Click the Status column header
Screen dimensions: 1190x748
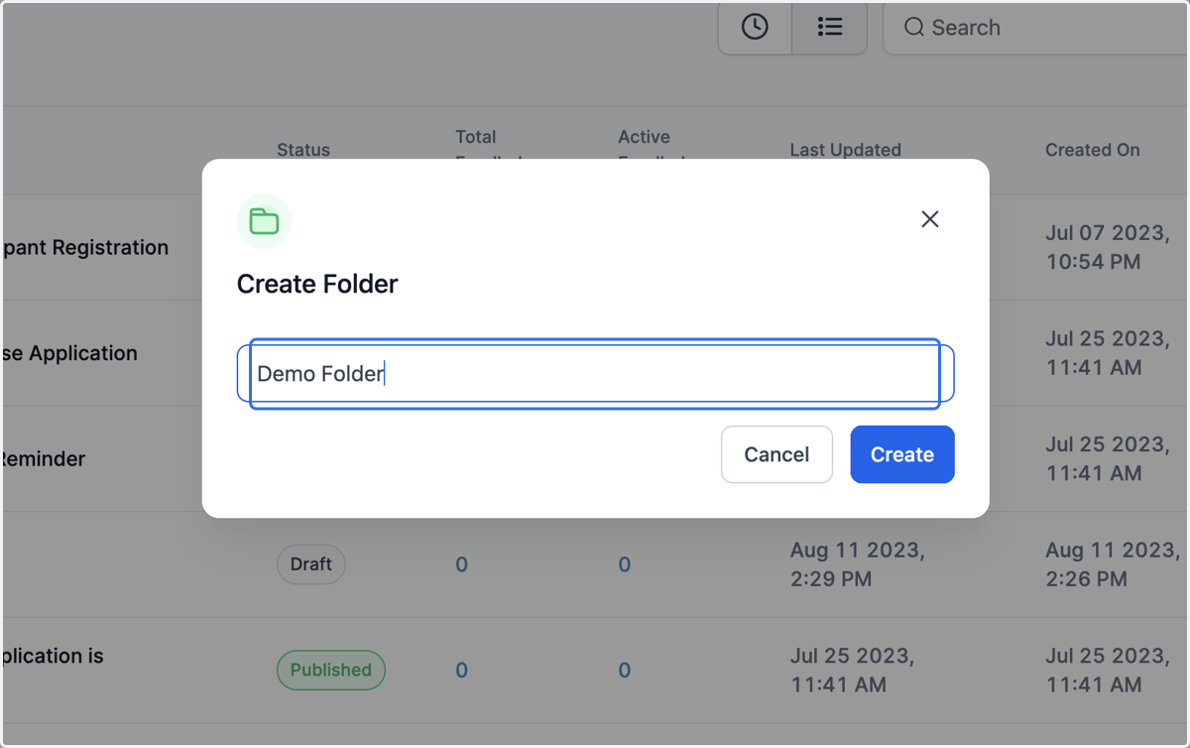(303, 150)
